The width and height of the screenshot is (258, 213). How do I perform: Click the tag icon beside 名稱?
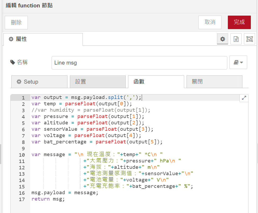(x=12, y=62)
